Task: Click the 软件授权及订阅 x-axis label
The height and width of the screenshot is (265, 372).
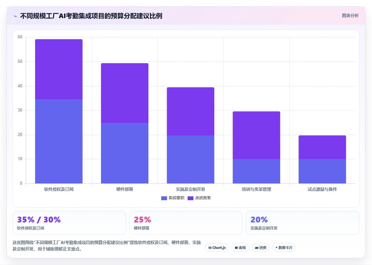Action: click(x=59, y=190)
